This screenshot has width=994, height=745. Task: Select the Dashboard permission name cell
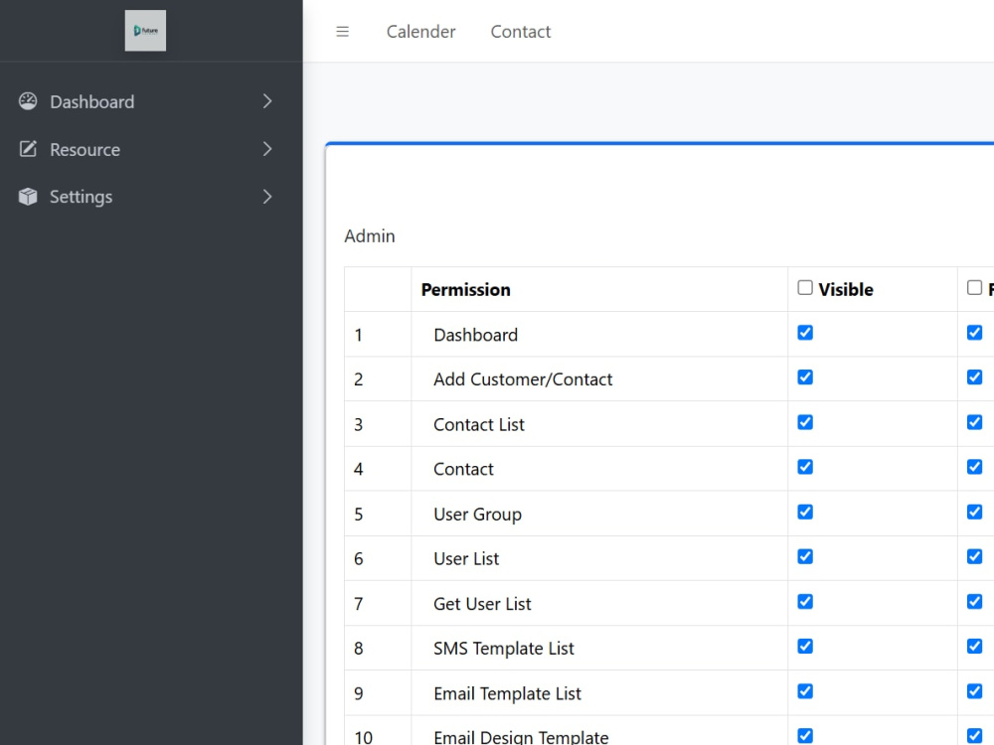coord(599,334)
